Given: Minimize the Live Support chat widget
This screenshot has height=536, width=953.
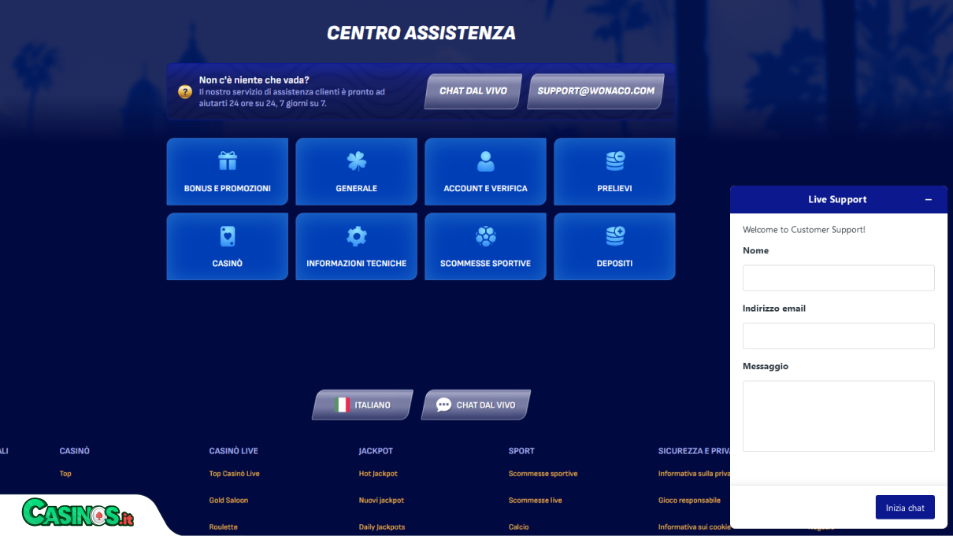Looking at the screenshot, I should [x=929, y=200].
